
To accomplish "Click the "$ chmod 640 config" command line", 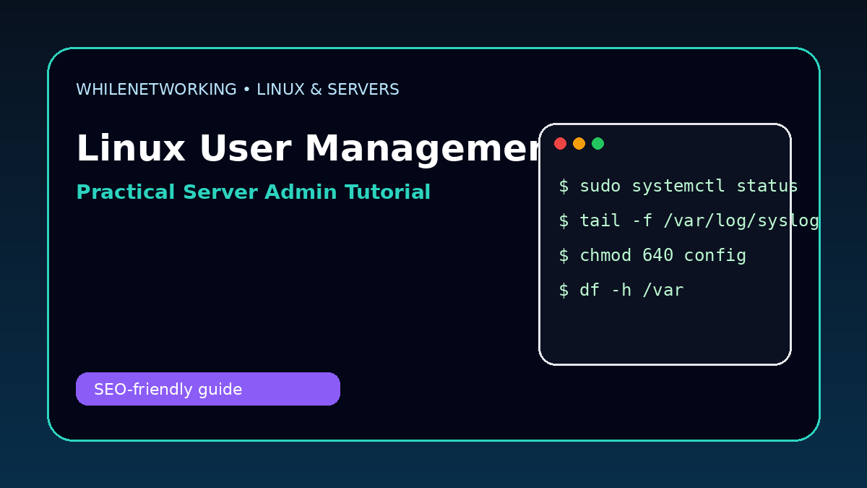I will tap(652, 256).
